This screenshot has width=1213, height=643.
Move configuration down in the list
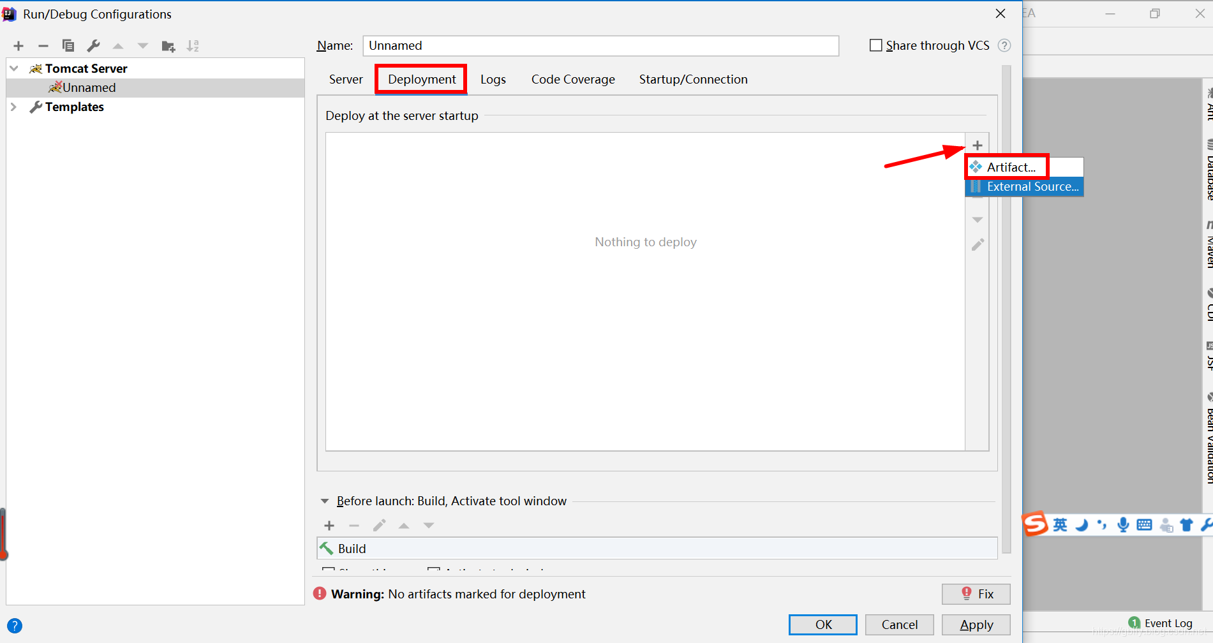pyautogui.click(x=143, y=46)
